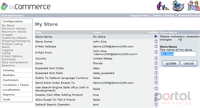Open the support site people icon
The image size is (200, 108).
pyautogui.click(x=163, y=6)
